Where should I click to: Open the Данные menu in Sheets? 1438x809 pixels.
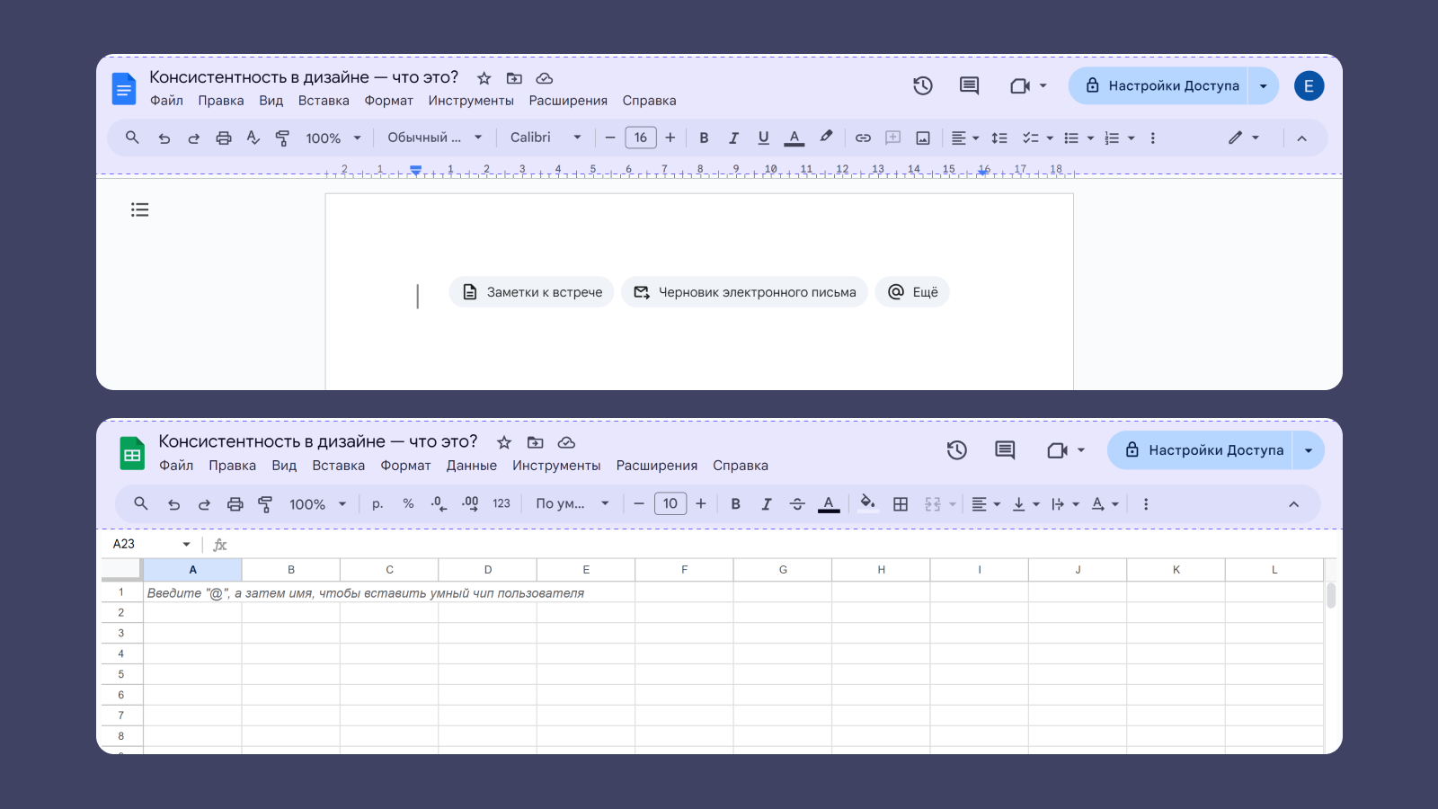coord(471,466)
